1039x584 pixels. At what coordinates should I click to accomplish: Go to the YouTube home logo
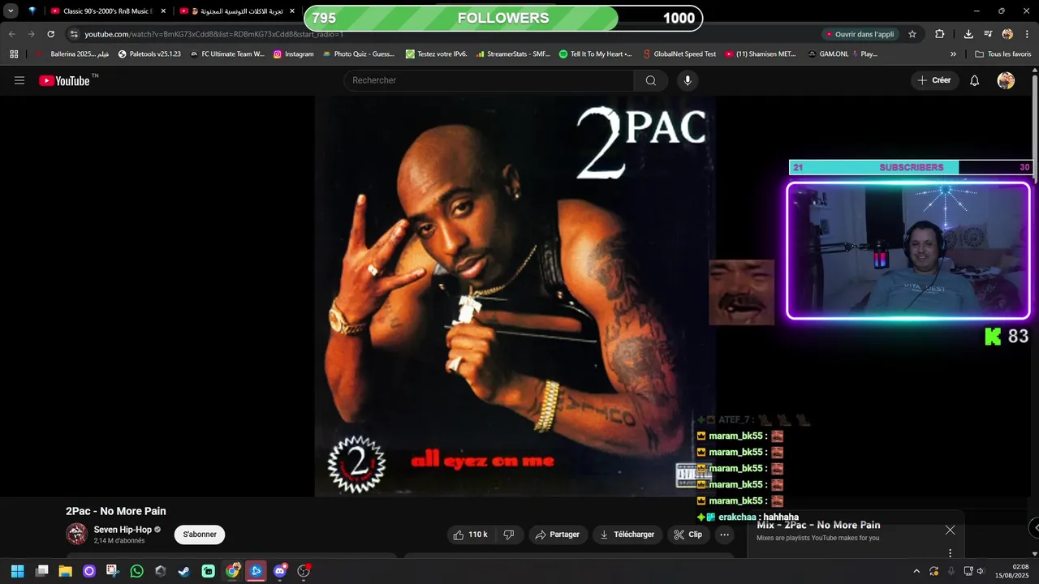point(64,80)
